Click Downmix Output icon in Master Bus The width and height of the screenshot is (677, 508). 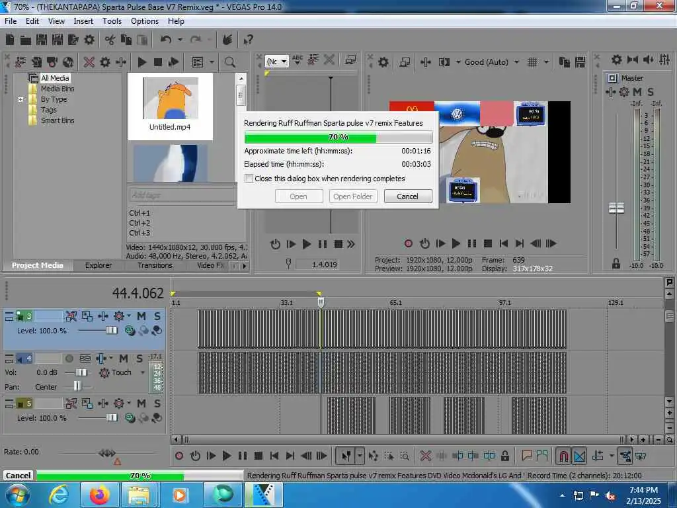[633, 60]
